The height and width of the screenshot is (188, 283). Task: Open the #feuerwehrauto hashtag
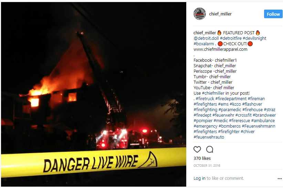click(x=209, y=137)
